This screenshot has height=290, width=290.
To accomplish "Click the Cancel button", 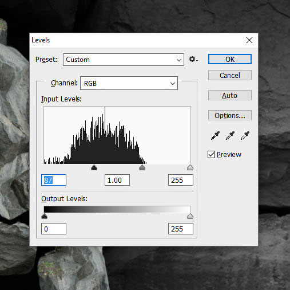I will click(x=230, y=75).
